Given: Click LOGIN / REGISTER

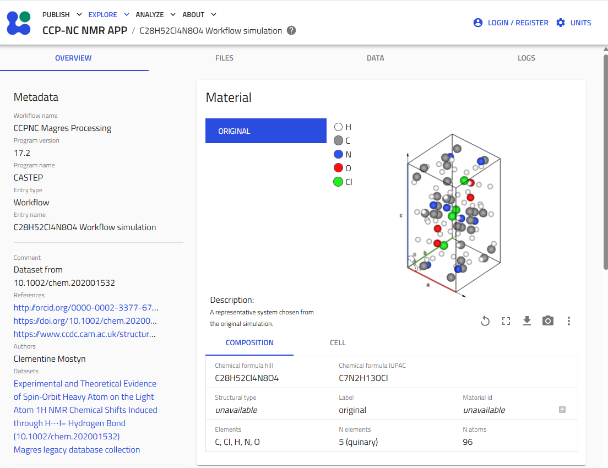Looking at the screenshot, I should tap(511, 23).
